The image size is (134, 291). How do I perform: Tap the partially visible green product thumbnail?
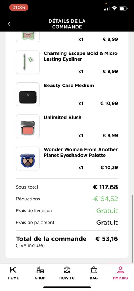click(28, 37)
